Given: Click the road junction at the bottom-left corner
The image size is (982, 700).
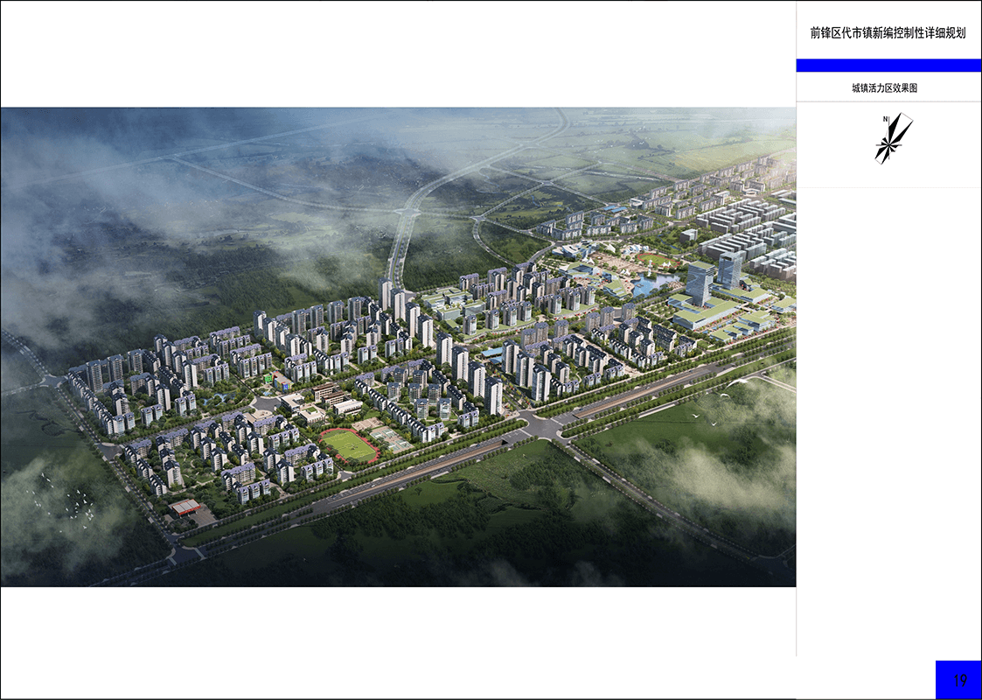Looking at the screenshot, I should (x=184, y=554).
